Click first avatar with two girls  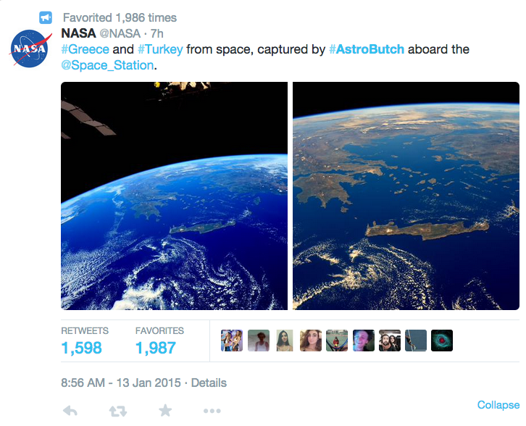click(x=232, y=341)
